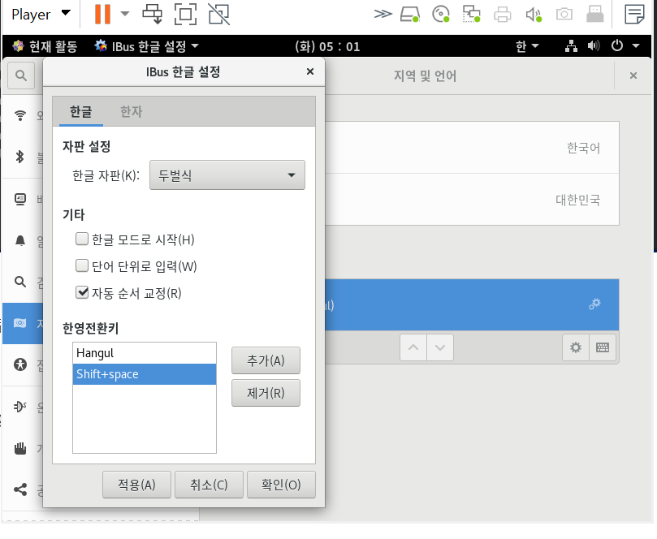The image size is (657, 539).
Task: Pause the virtual machine in VMware toolbar
Action: (102, 14)
